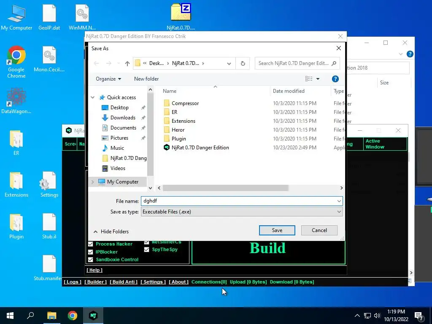Click the Cancel button

click(x=319, y=230)
